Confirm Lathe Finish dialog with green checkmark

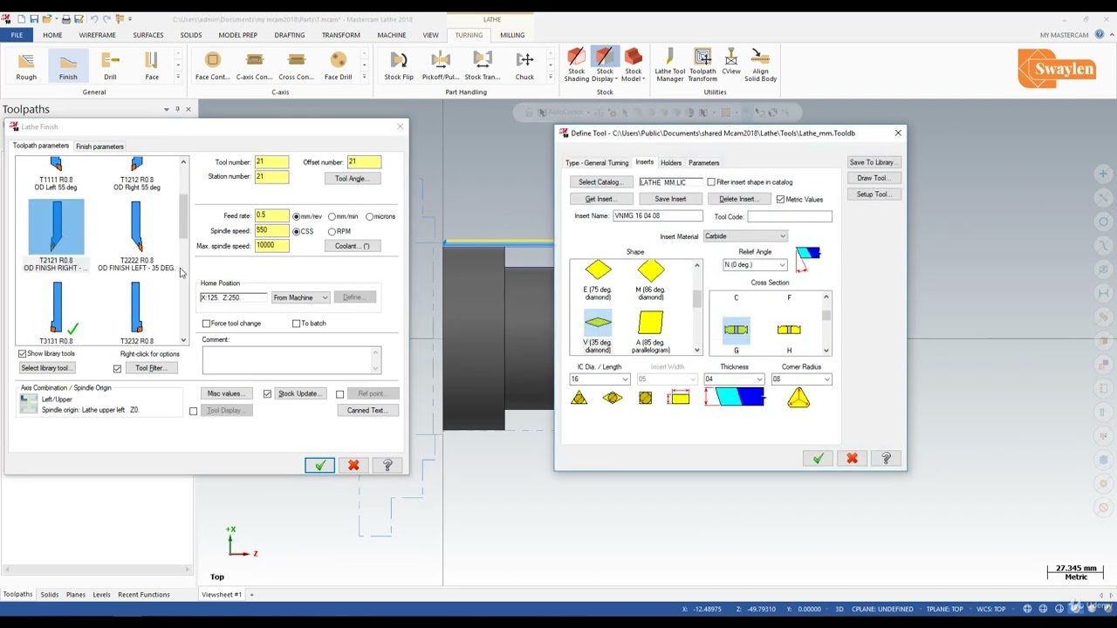(x=319, y=465)
